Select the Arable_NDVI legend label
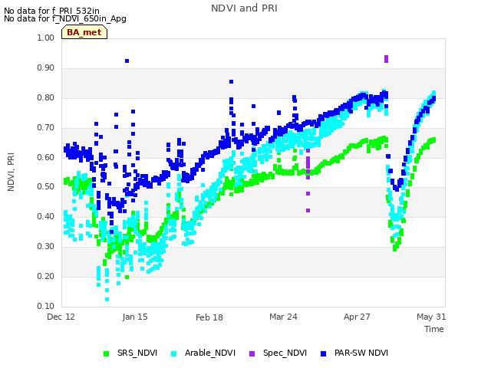Image resolution: width=491 pixels, height=368 pixels. 210,353
